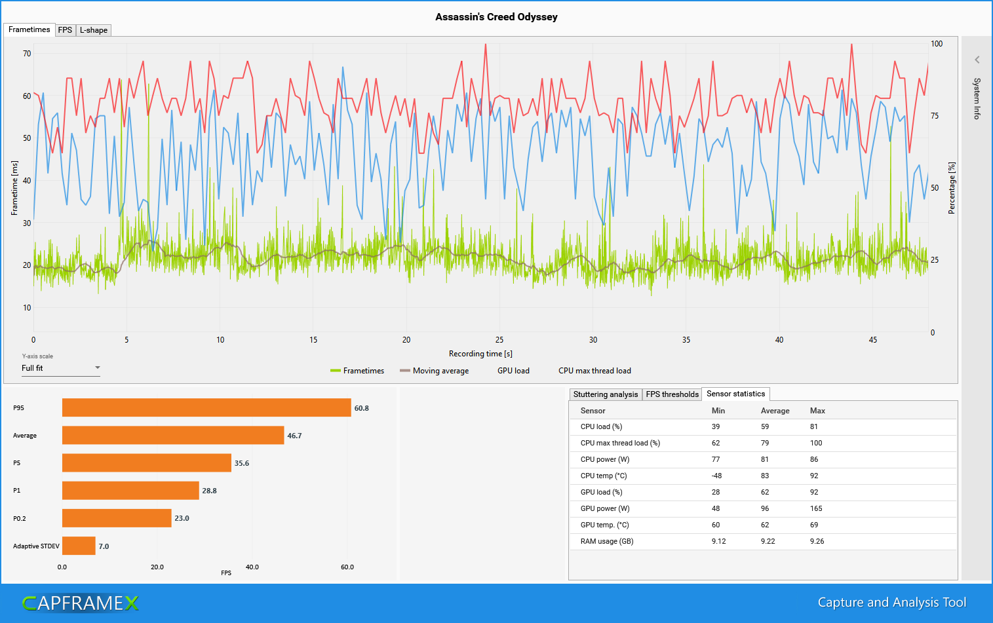The height and width of the screenshot is (623, 993).
Task: Open the L-shape tab
Action: click(x=93, y=30)
